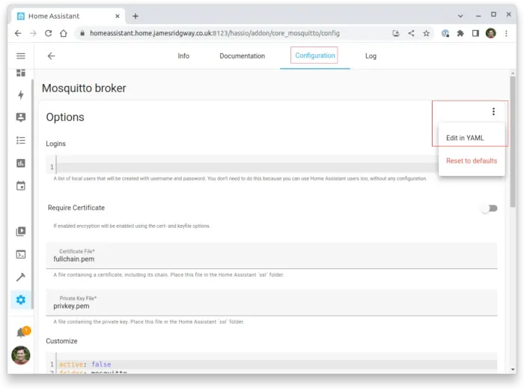Viewport: 524px width, 389px height.
Task: Click the browser forward arrow
Action: (x=33, y=33)
